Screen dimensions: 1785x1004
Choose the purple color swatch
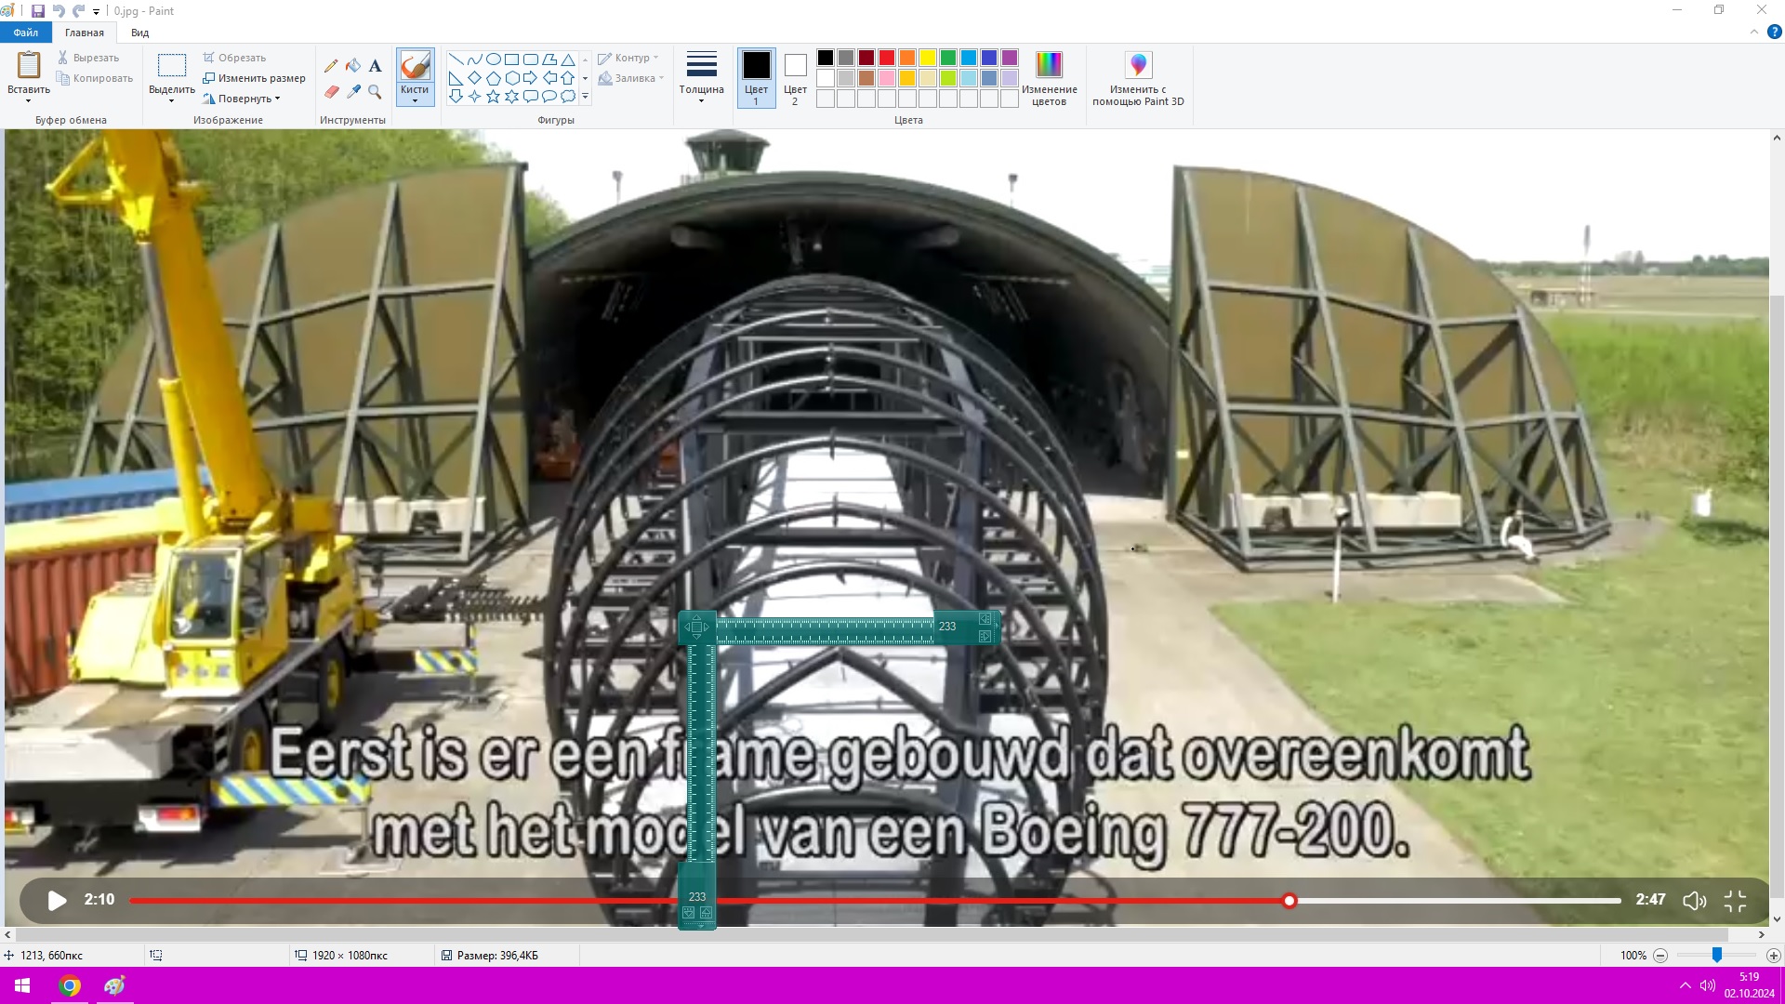coord(1010,58)
